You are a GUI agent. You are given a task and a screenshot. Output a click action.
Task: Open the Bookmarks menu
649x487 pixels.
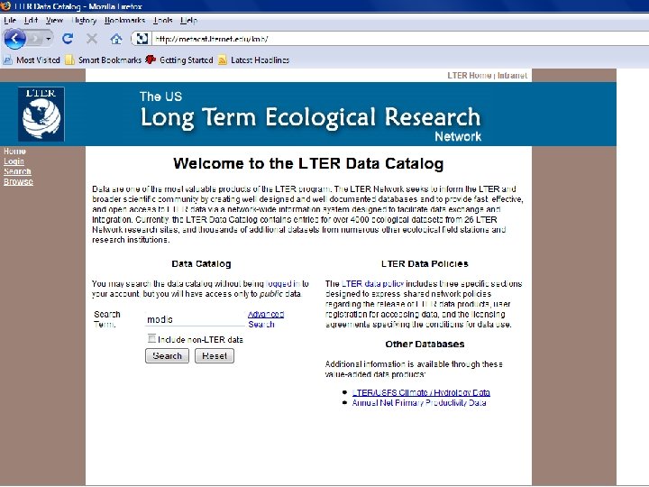click(124, 20)
